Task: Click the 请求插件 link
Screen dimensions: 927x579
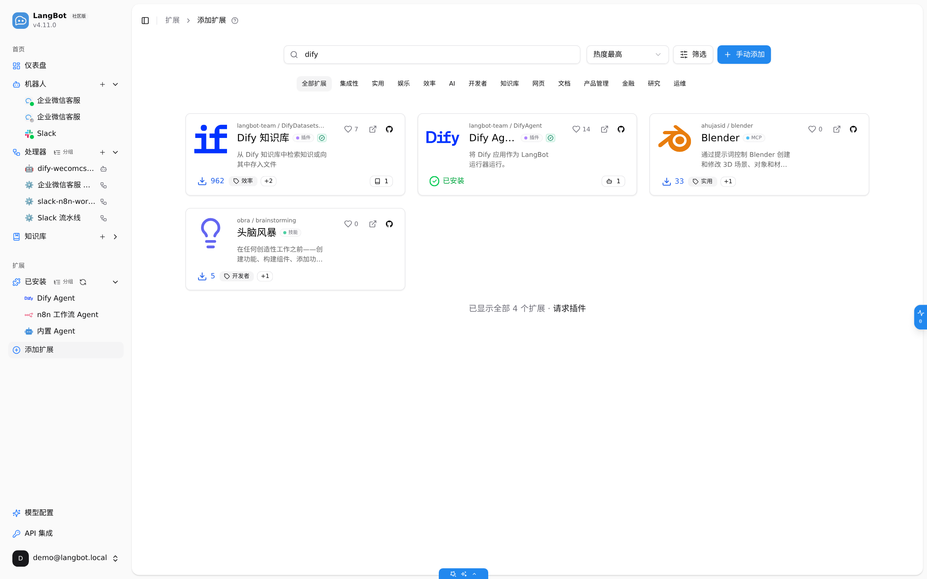Action: click(x=569, y=308)
